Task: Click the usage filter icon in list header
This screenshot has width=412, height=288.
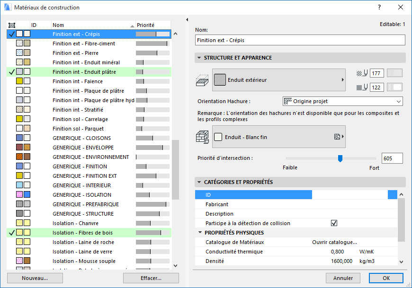Action: [x=12, y=25]
